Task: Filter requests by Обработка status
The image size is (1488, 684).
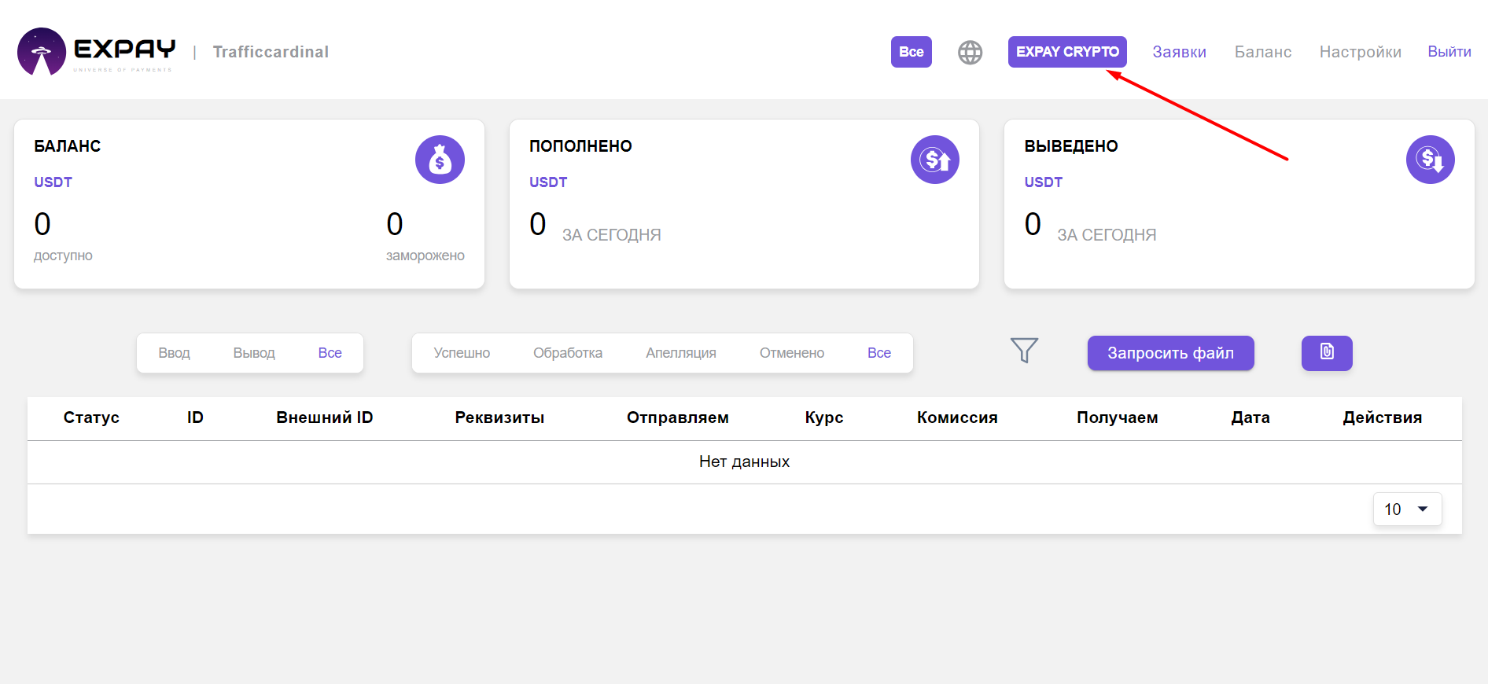Action: 568,353
